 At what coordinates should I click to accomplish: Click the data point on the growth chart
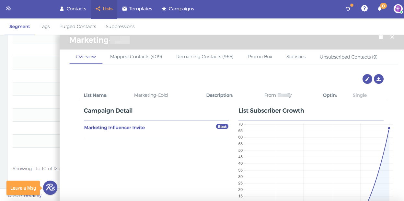[x=389, y=128]
